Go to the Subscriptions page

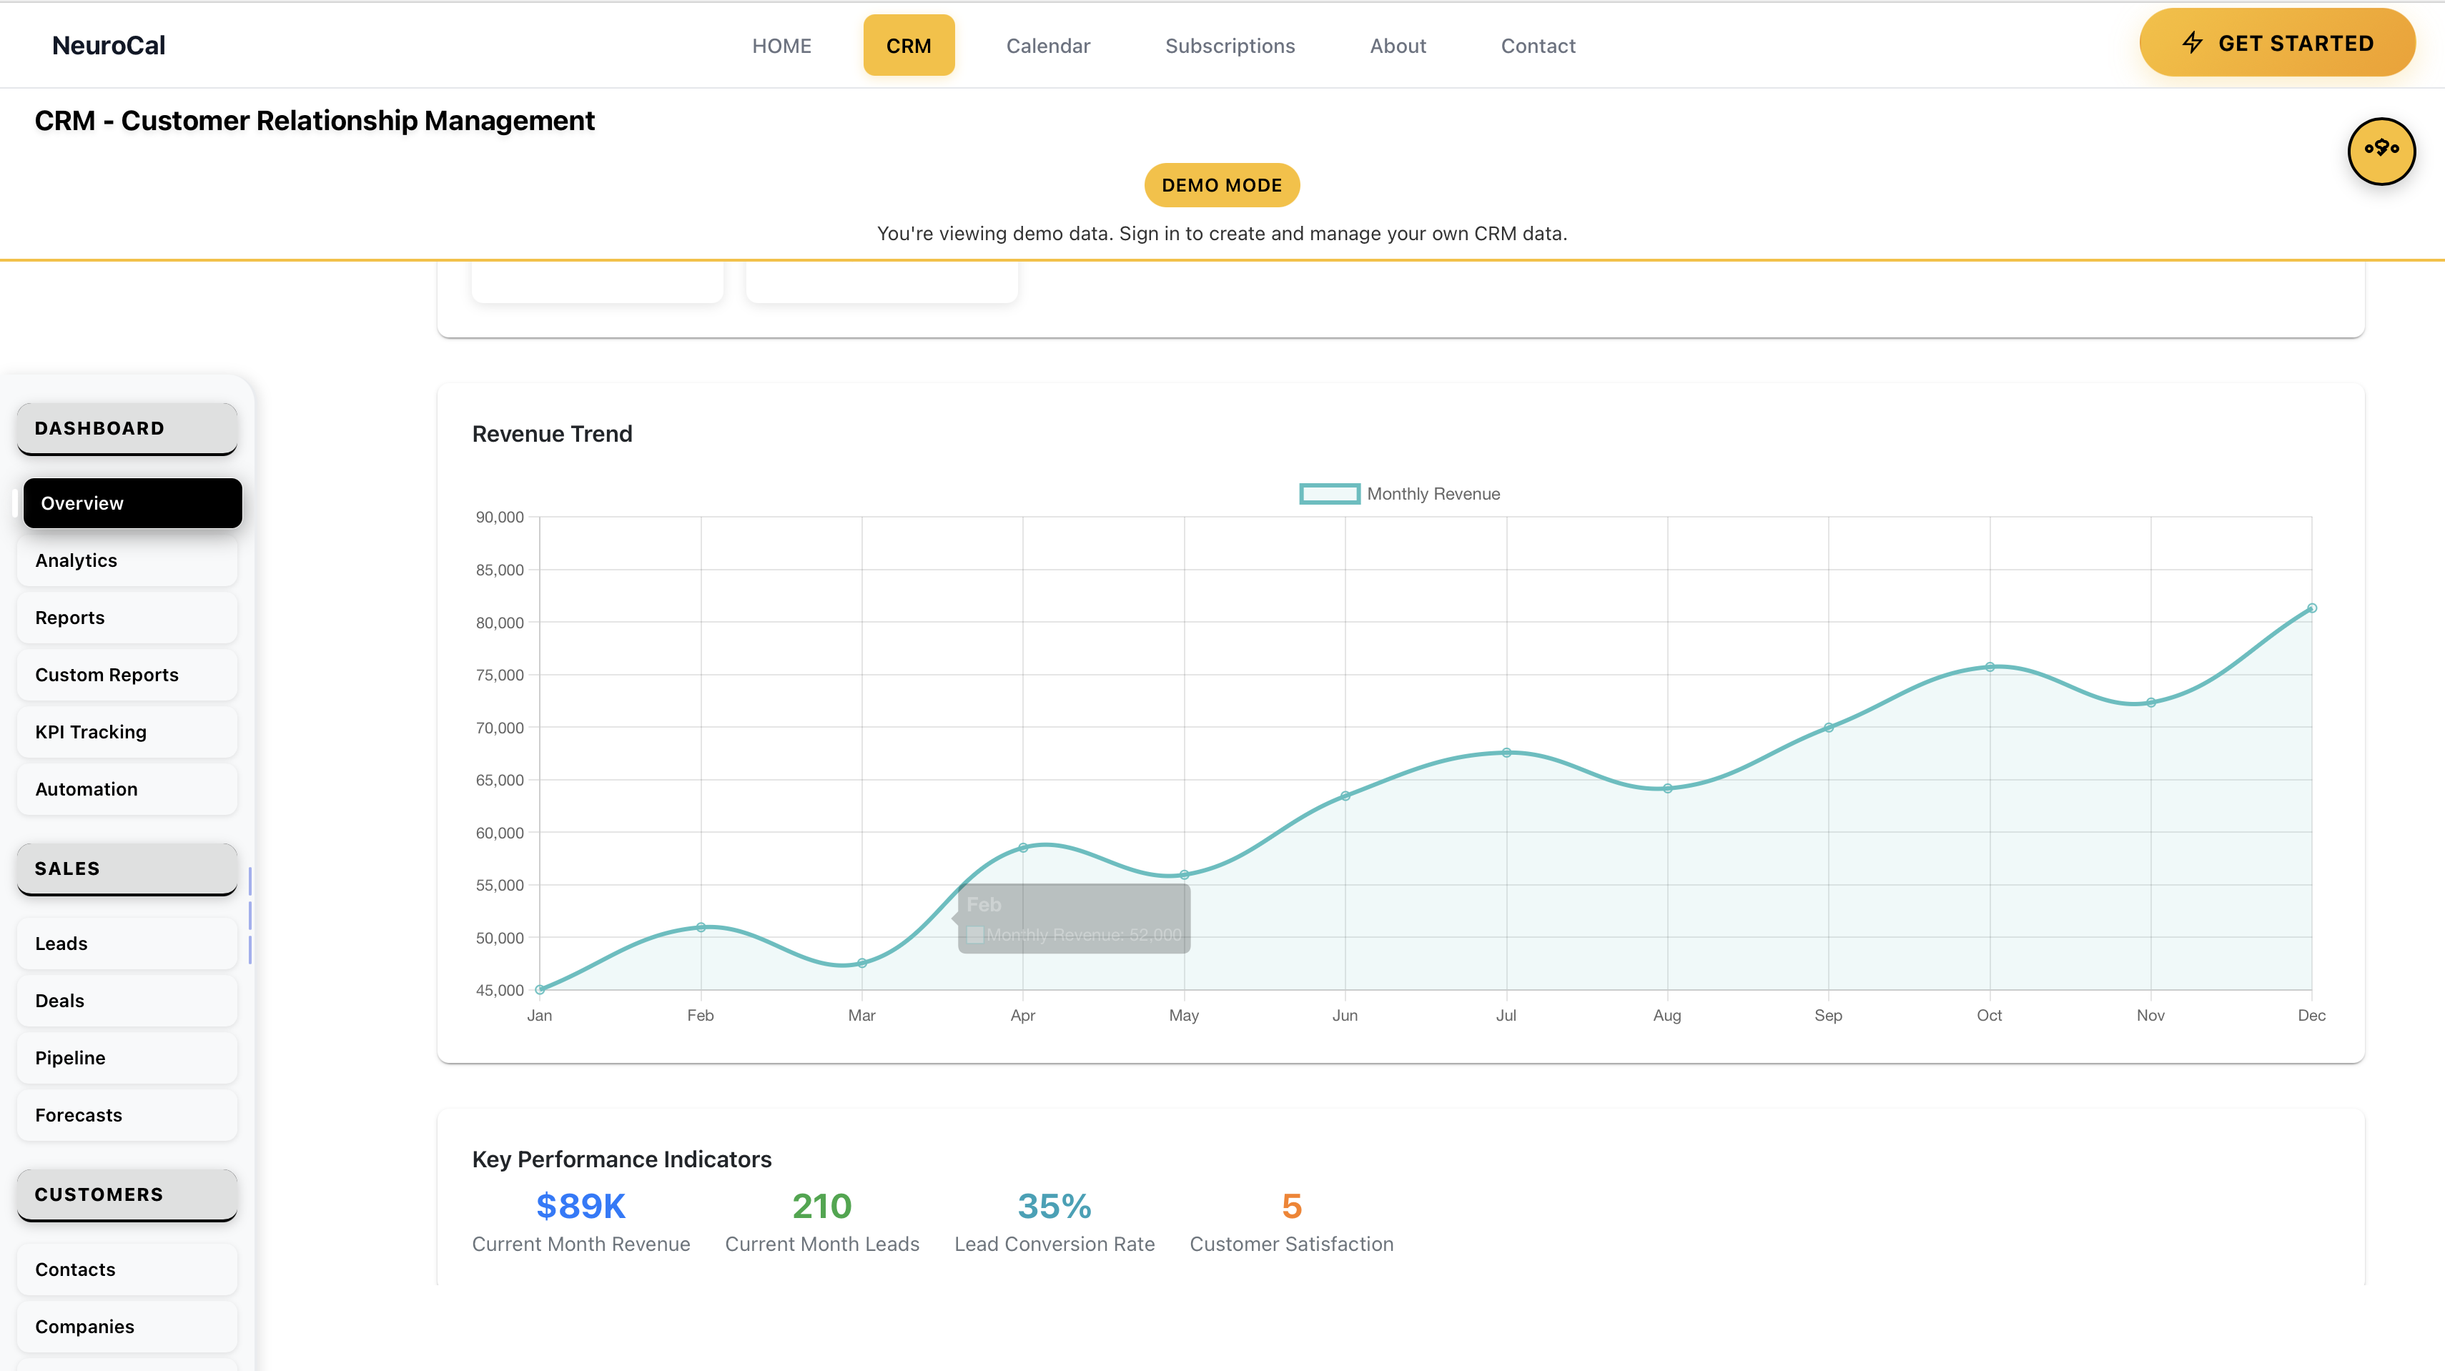[1229, 46]
